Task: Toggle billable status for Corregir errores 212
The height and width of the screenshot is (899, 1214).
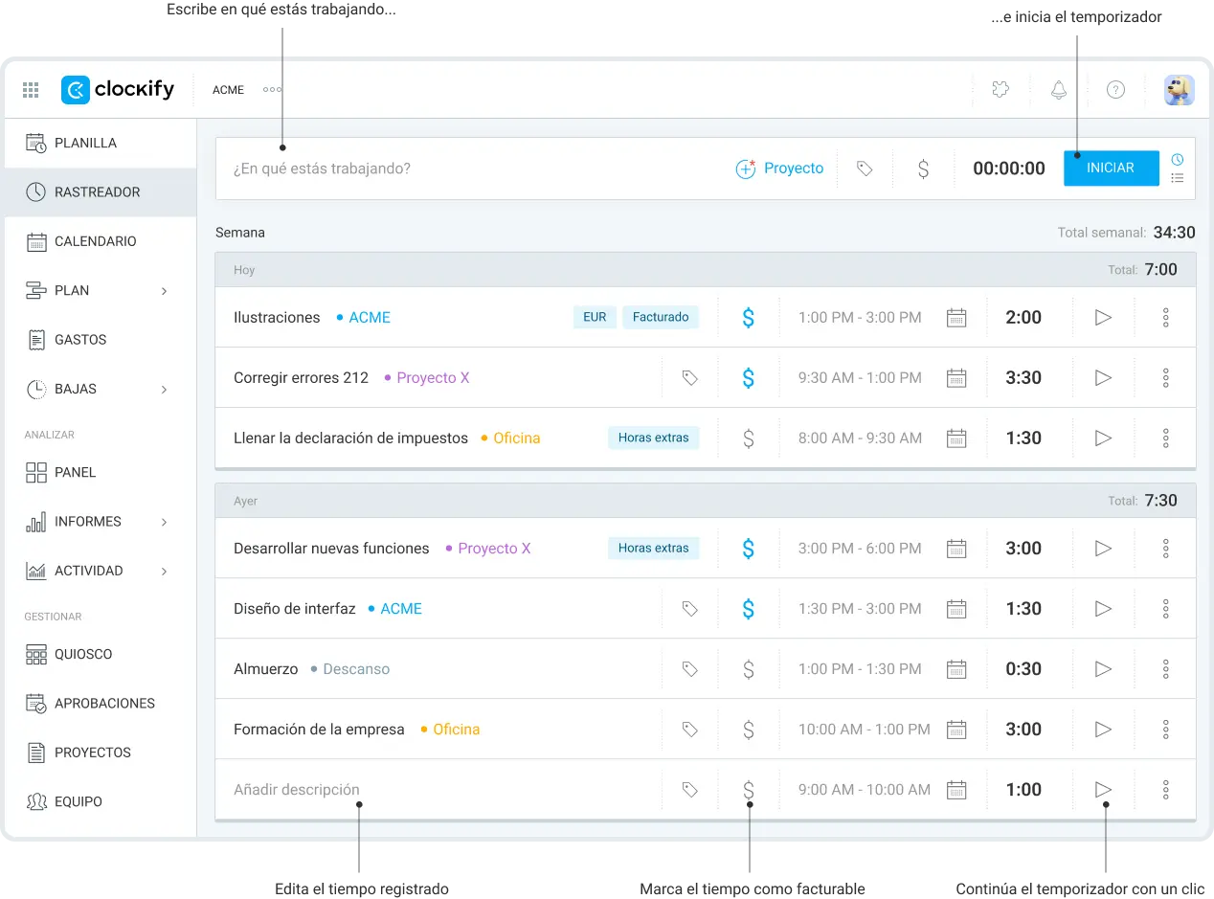Action: (x=749, y=378)
